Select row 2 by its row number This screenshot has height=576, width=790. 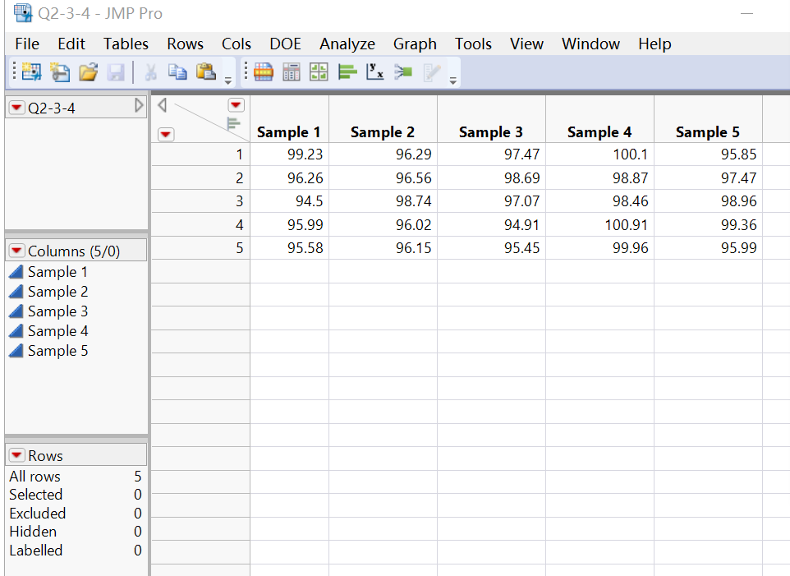tap(238, 177)
